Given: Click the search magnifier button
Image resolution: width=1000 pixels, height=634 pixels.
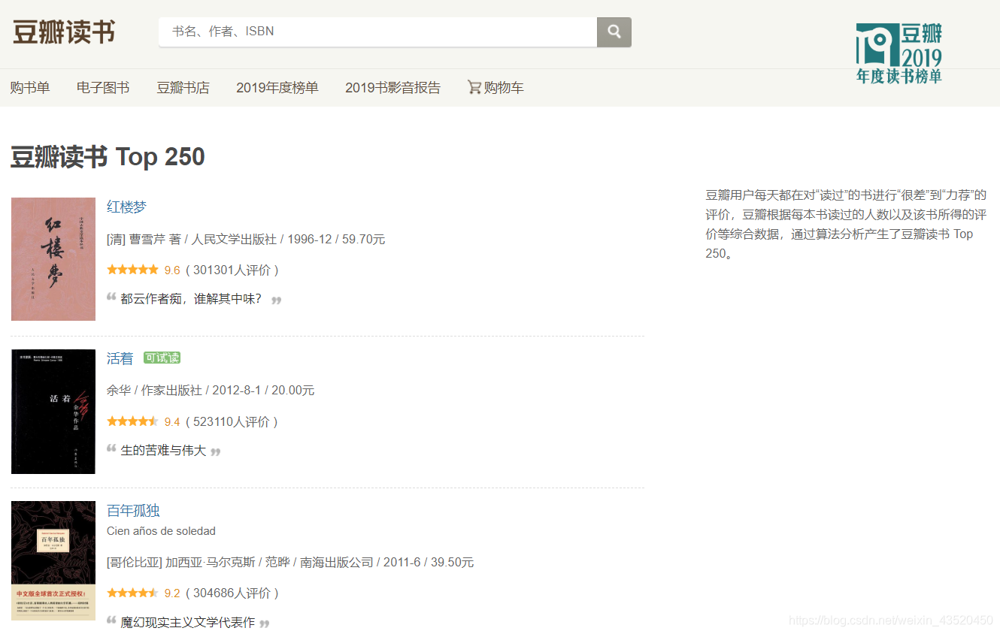Looking at the screenshot, I should pos(614,32).
